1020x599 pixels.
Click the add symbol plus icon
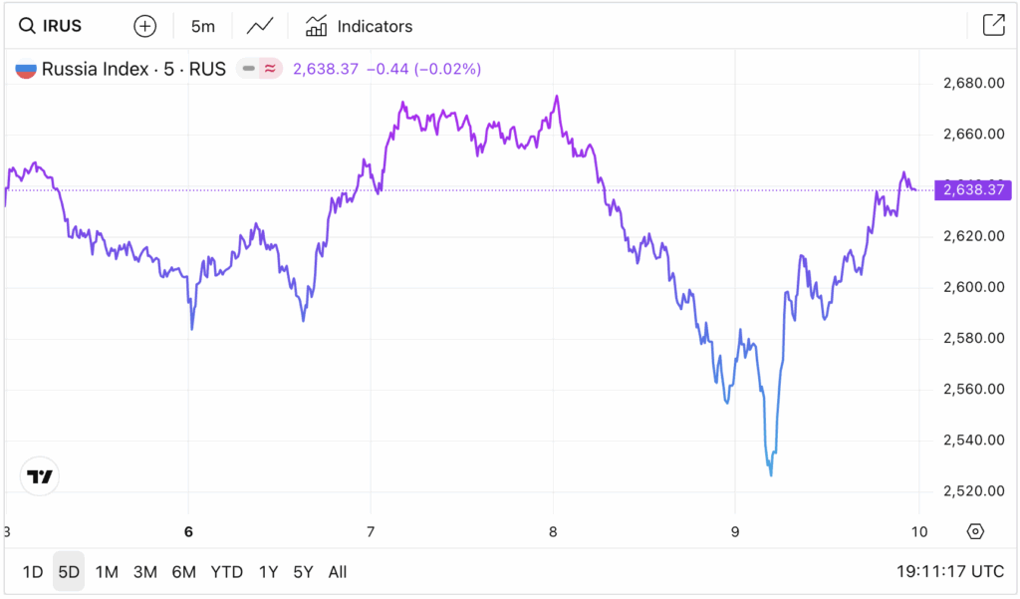coord(145,26)
